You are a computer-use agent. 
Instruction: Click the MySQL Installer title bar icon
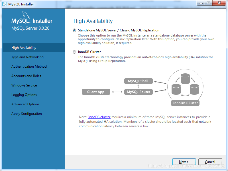coord(5,4)
